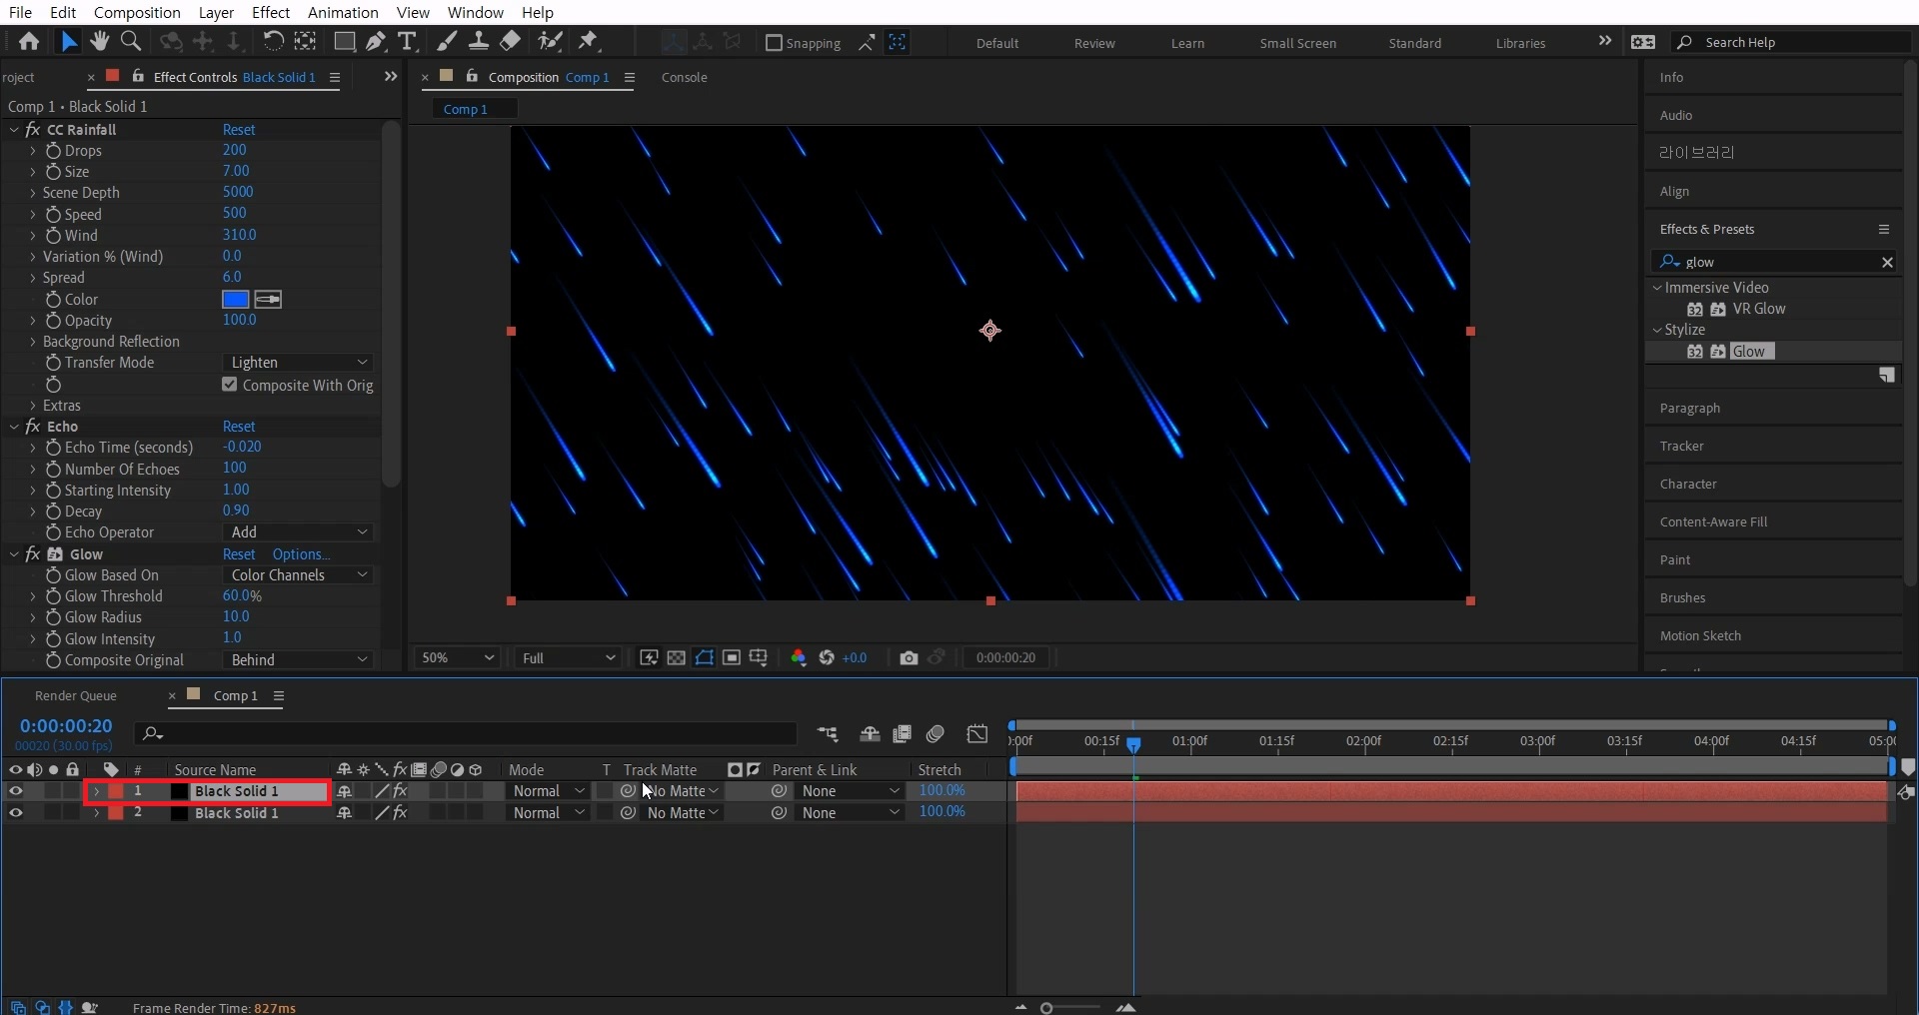Open the Glow Based On dropdown

click(298, 575)
